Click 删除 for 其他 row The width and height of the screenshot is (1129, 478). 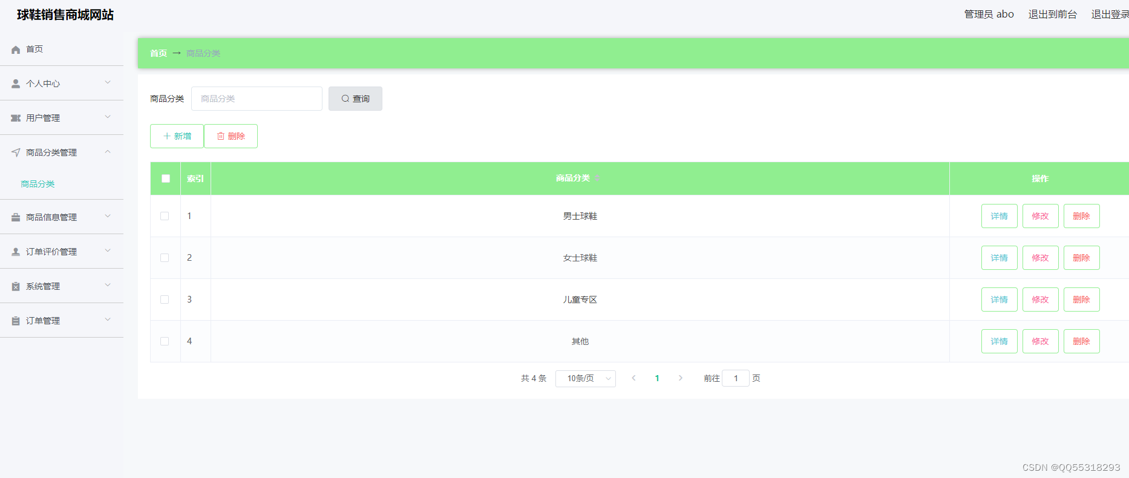tap(1082, 341)
